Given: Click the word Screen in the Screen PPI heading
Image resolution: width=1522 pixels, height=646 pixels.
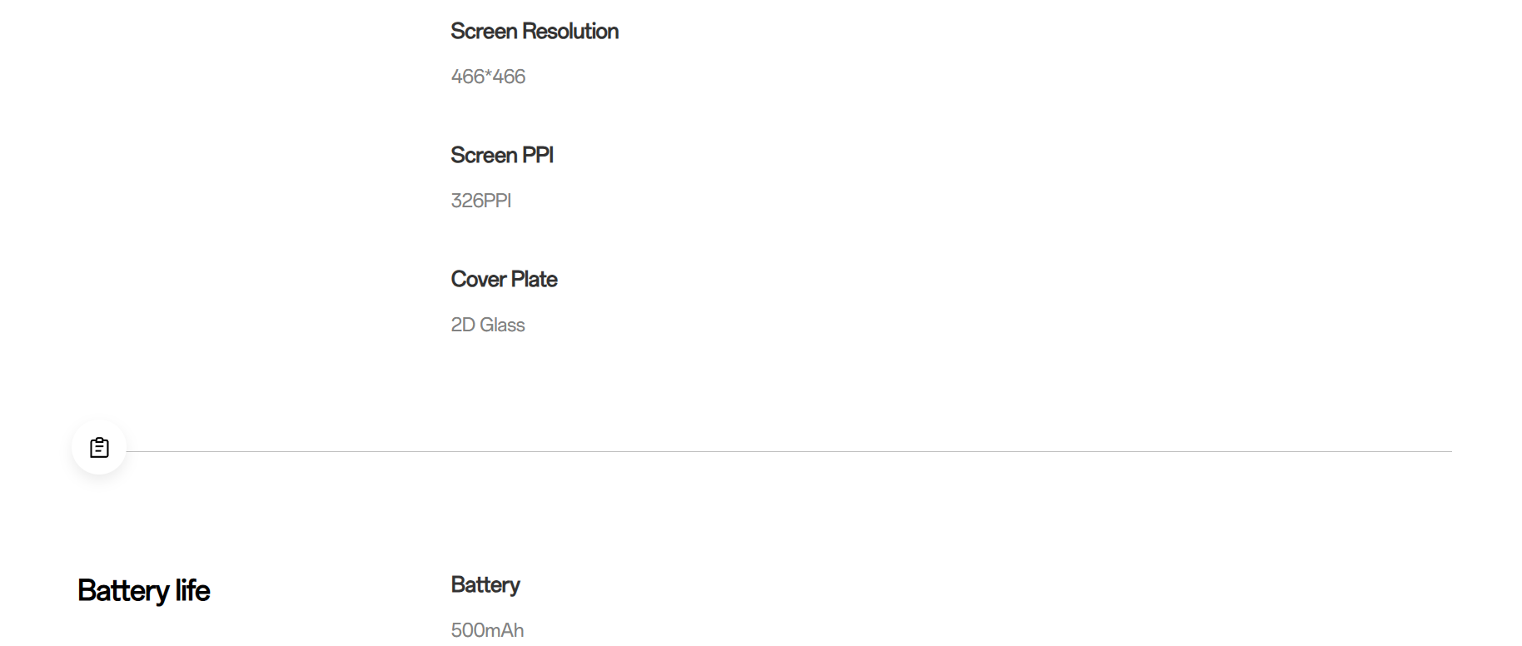Looking at the screenshot, I should 484,156.
